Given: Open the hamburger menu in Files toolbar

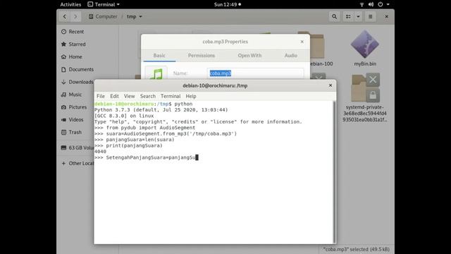Looking at the screenshot, I should pyautogui.click(x=371, y=17).
